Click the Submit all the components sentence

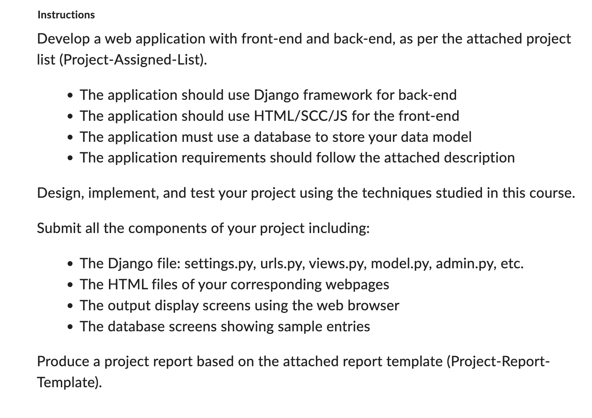coord(204,228)
